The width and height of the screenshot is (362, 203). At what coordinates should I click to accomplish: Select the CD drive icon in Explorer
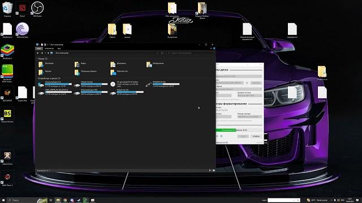coord(113,84)
